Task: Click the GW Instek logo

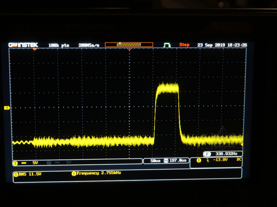Action: click(23, 45)
